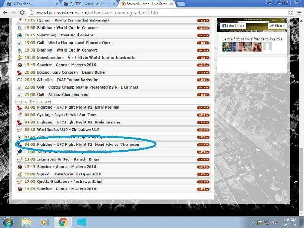Click the golf icon at 19:00
This screenshot has height=228, width=304.
pyautogui.click(x=20, y=43)
